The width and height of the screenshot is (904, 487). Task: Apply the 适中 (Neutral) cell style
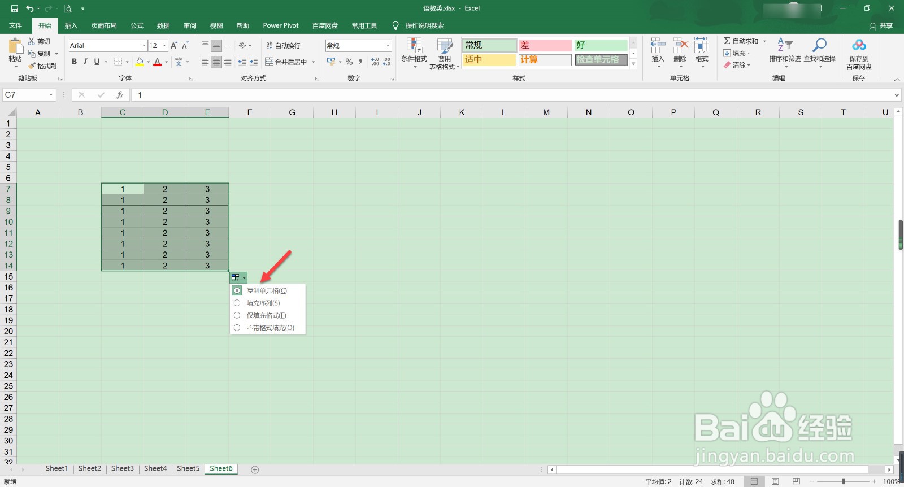coord(489,60)
